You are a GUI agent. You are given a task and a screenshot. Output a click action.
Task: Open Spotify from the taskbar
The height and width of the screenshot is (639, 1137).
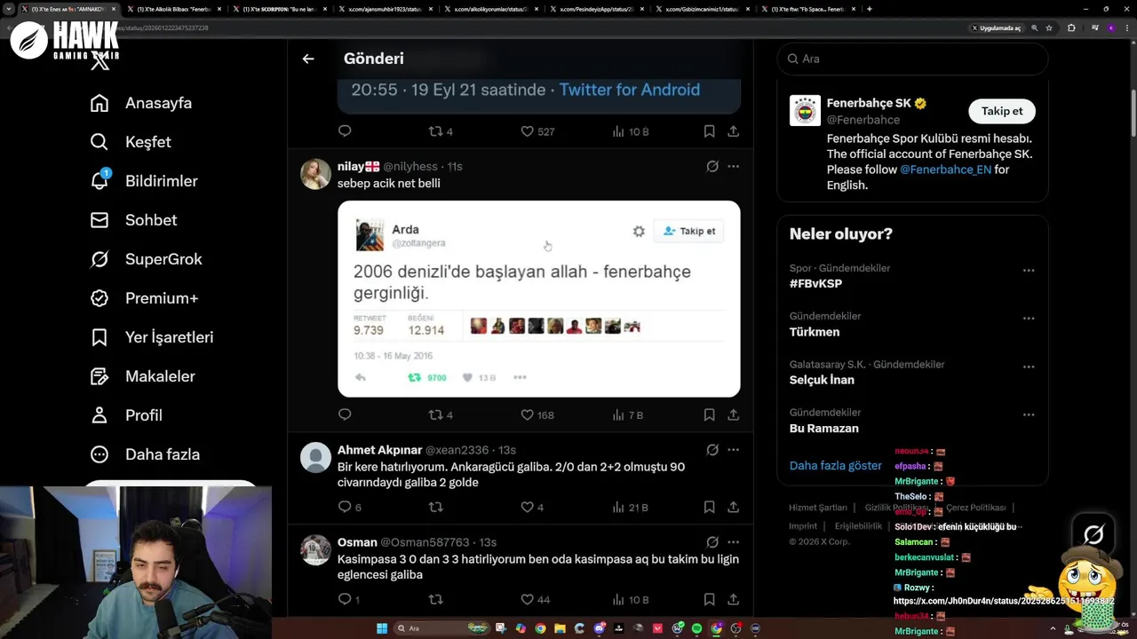tap(696, 628)
